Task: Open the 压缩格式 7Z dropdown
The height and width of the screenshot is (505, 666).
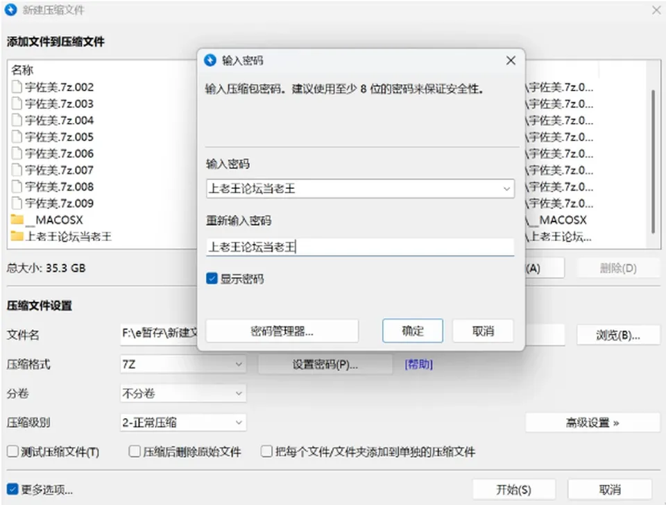Action: [x=183, y=364]
